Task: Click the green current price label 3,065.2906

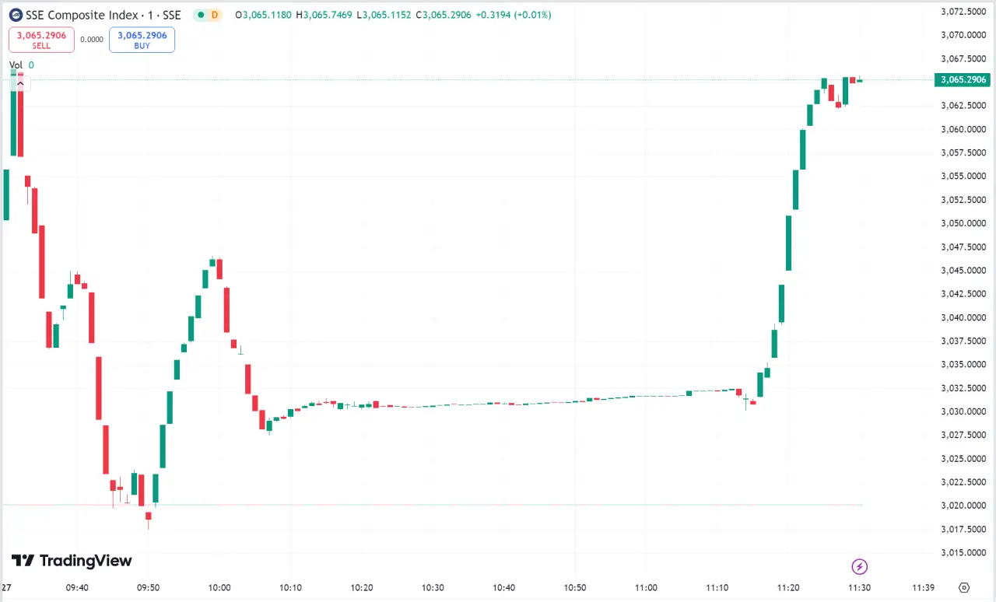Action: click(x=963, y=79)
